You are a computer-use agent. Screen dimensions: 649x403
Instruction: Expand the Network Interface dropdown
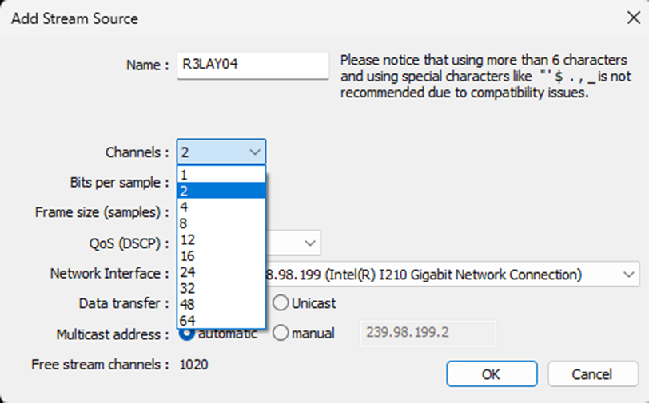[x=627, y=275]
